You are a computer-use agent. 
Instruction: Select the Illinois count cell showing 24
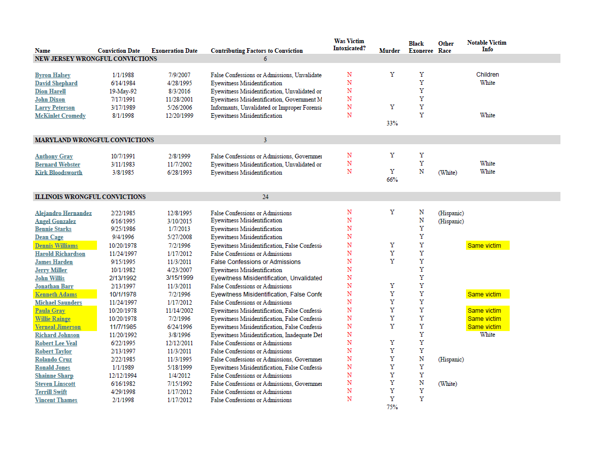[x=265, y=197]
